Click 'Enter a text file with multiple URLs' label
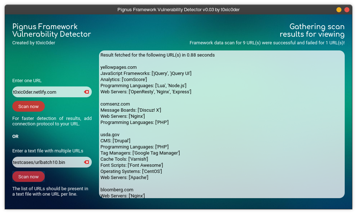The image size is (357, 214). click(48, 151)
